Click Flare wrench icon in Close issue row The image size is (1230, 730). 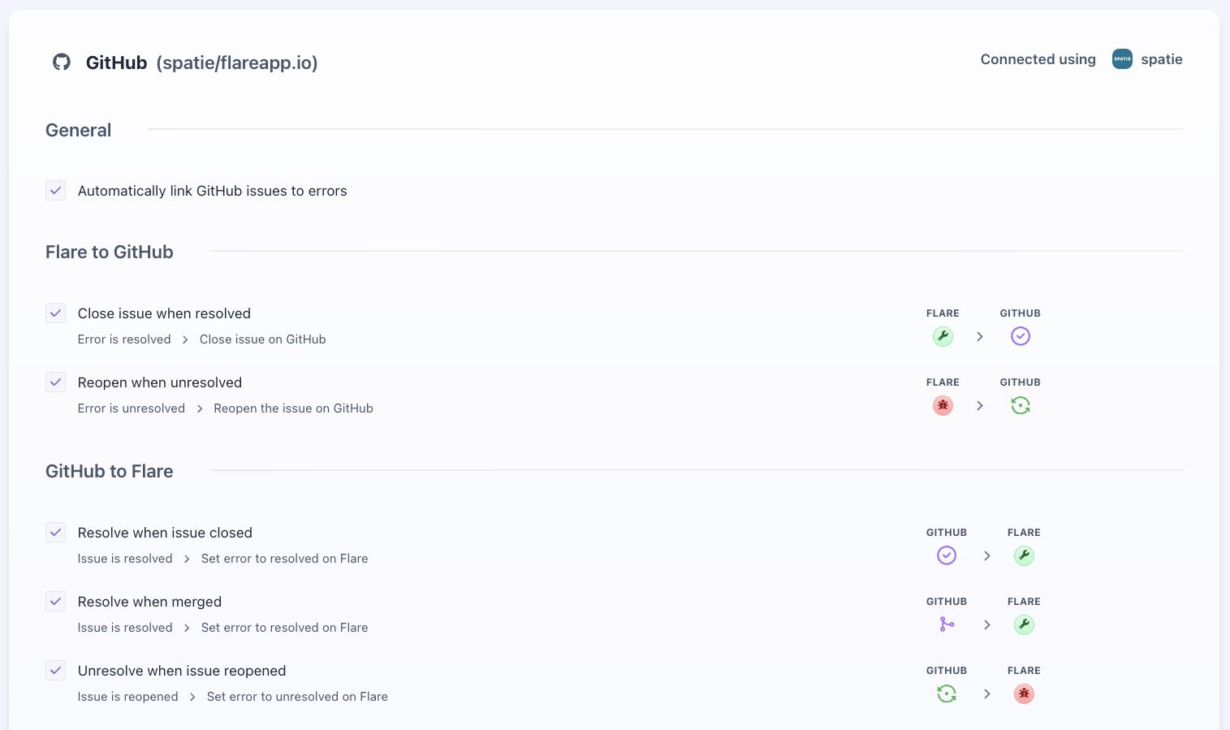pyautogui.click(x=943, y=336)
